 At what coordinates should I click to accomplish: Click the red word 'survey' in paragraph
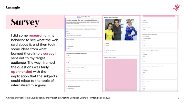(49, 54)
